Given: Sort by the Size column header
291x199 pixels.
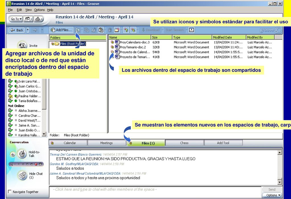Looking at the screenshot, I should pyautogui.click(x=162, y=37).
